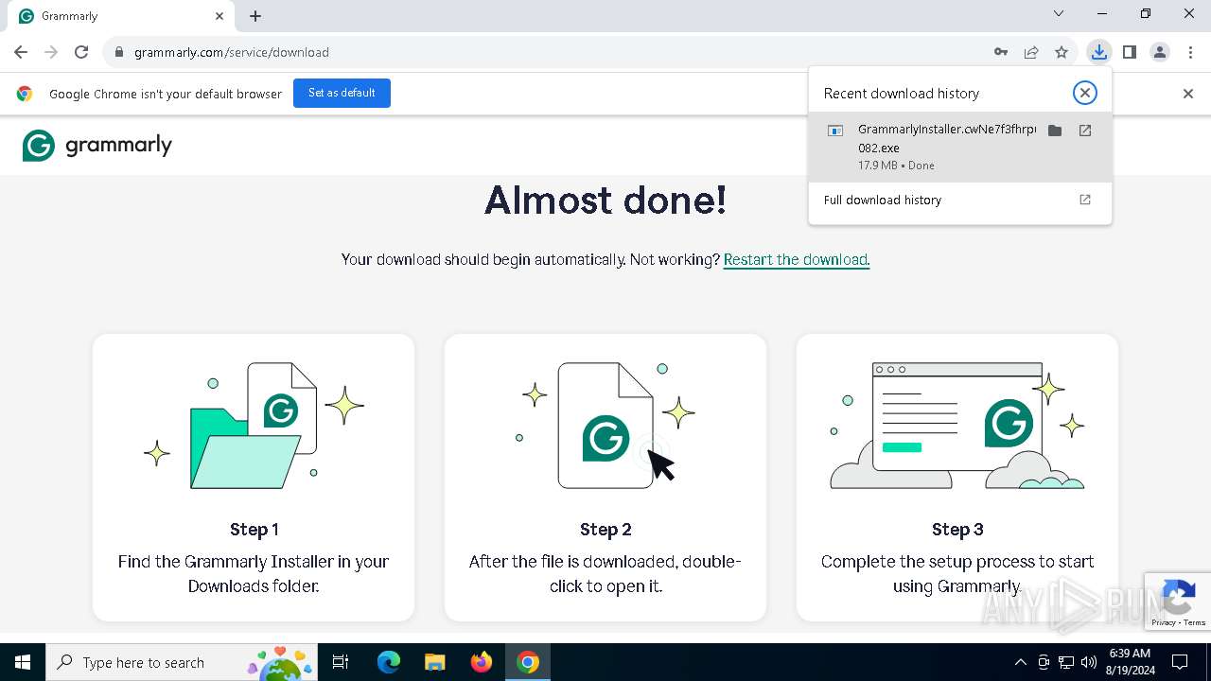
Task: Open the tab search dropdown chevron
Action: [x=1059, y=13]
